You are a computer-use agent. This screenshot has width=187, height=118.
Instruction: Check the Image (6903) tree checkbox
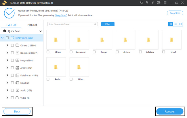(x=12, y=60)
